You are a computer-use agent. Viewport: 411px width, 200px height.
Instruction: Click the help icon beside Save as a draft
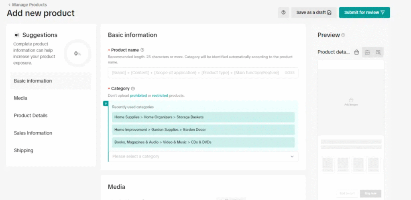pos(283,12)
